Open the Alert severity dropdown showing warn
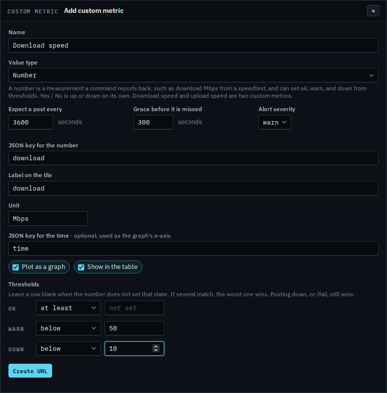This screenshot has width=387, height=393. (x=275, y=122)
